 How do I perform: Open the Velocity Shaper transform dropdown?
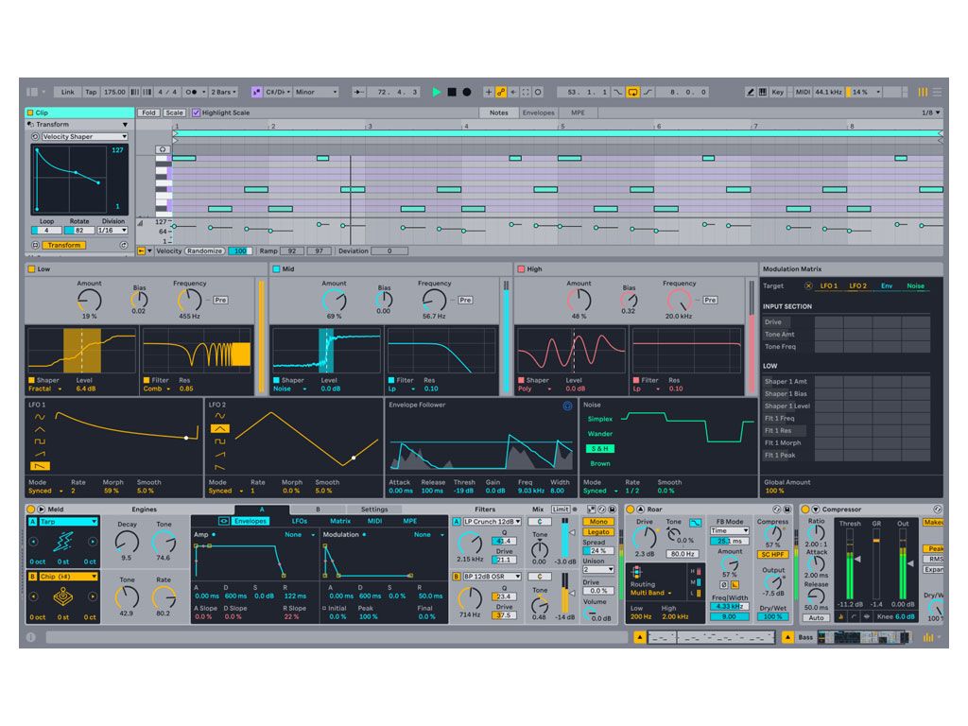pyautogui.click(x=84, y=137)
